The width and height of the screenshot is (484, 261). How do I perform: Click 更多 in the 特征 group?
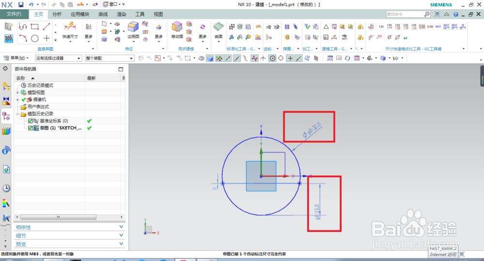[159, 31]
